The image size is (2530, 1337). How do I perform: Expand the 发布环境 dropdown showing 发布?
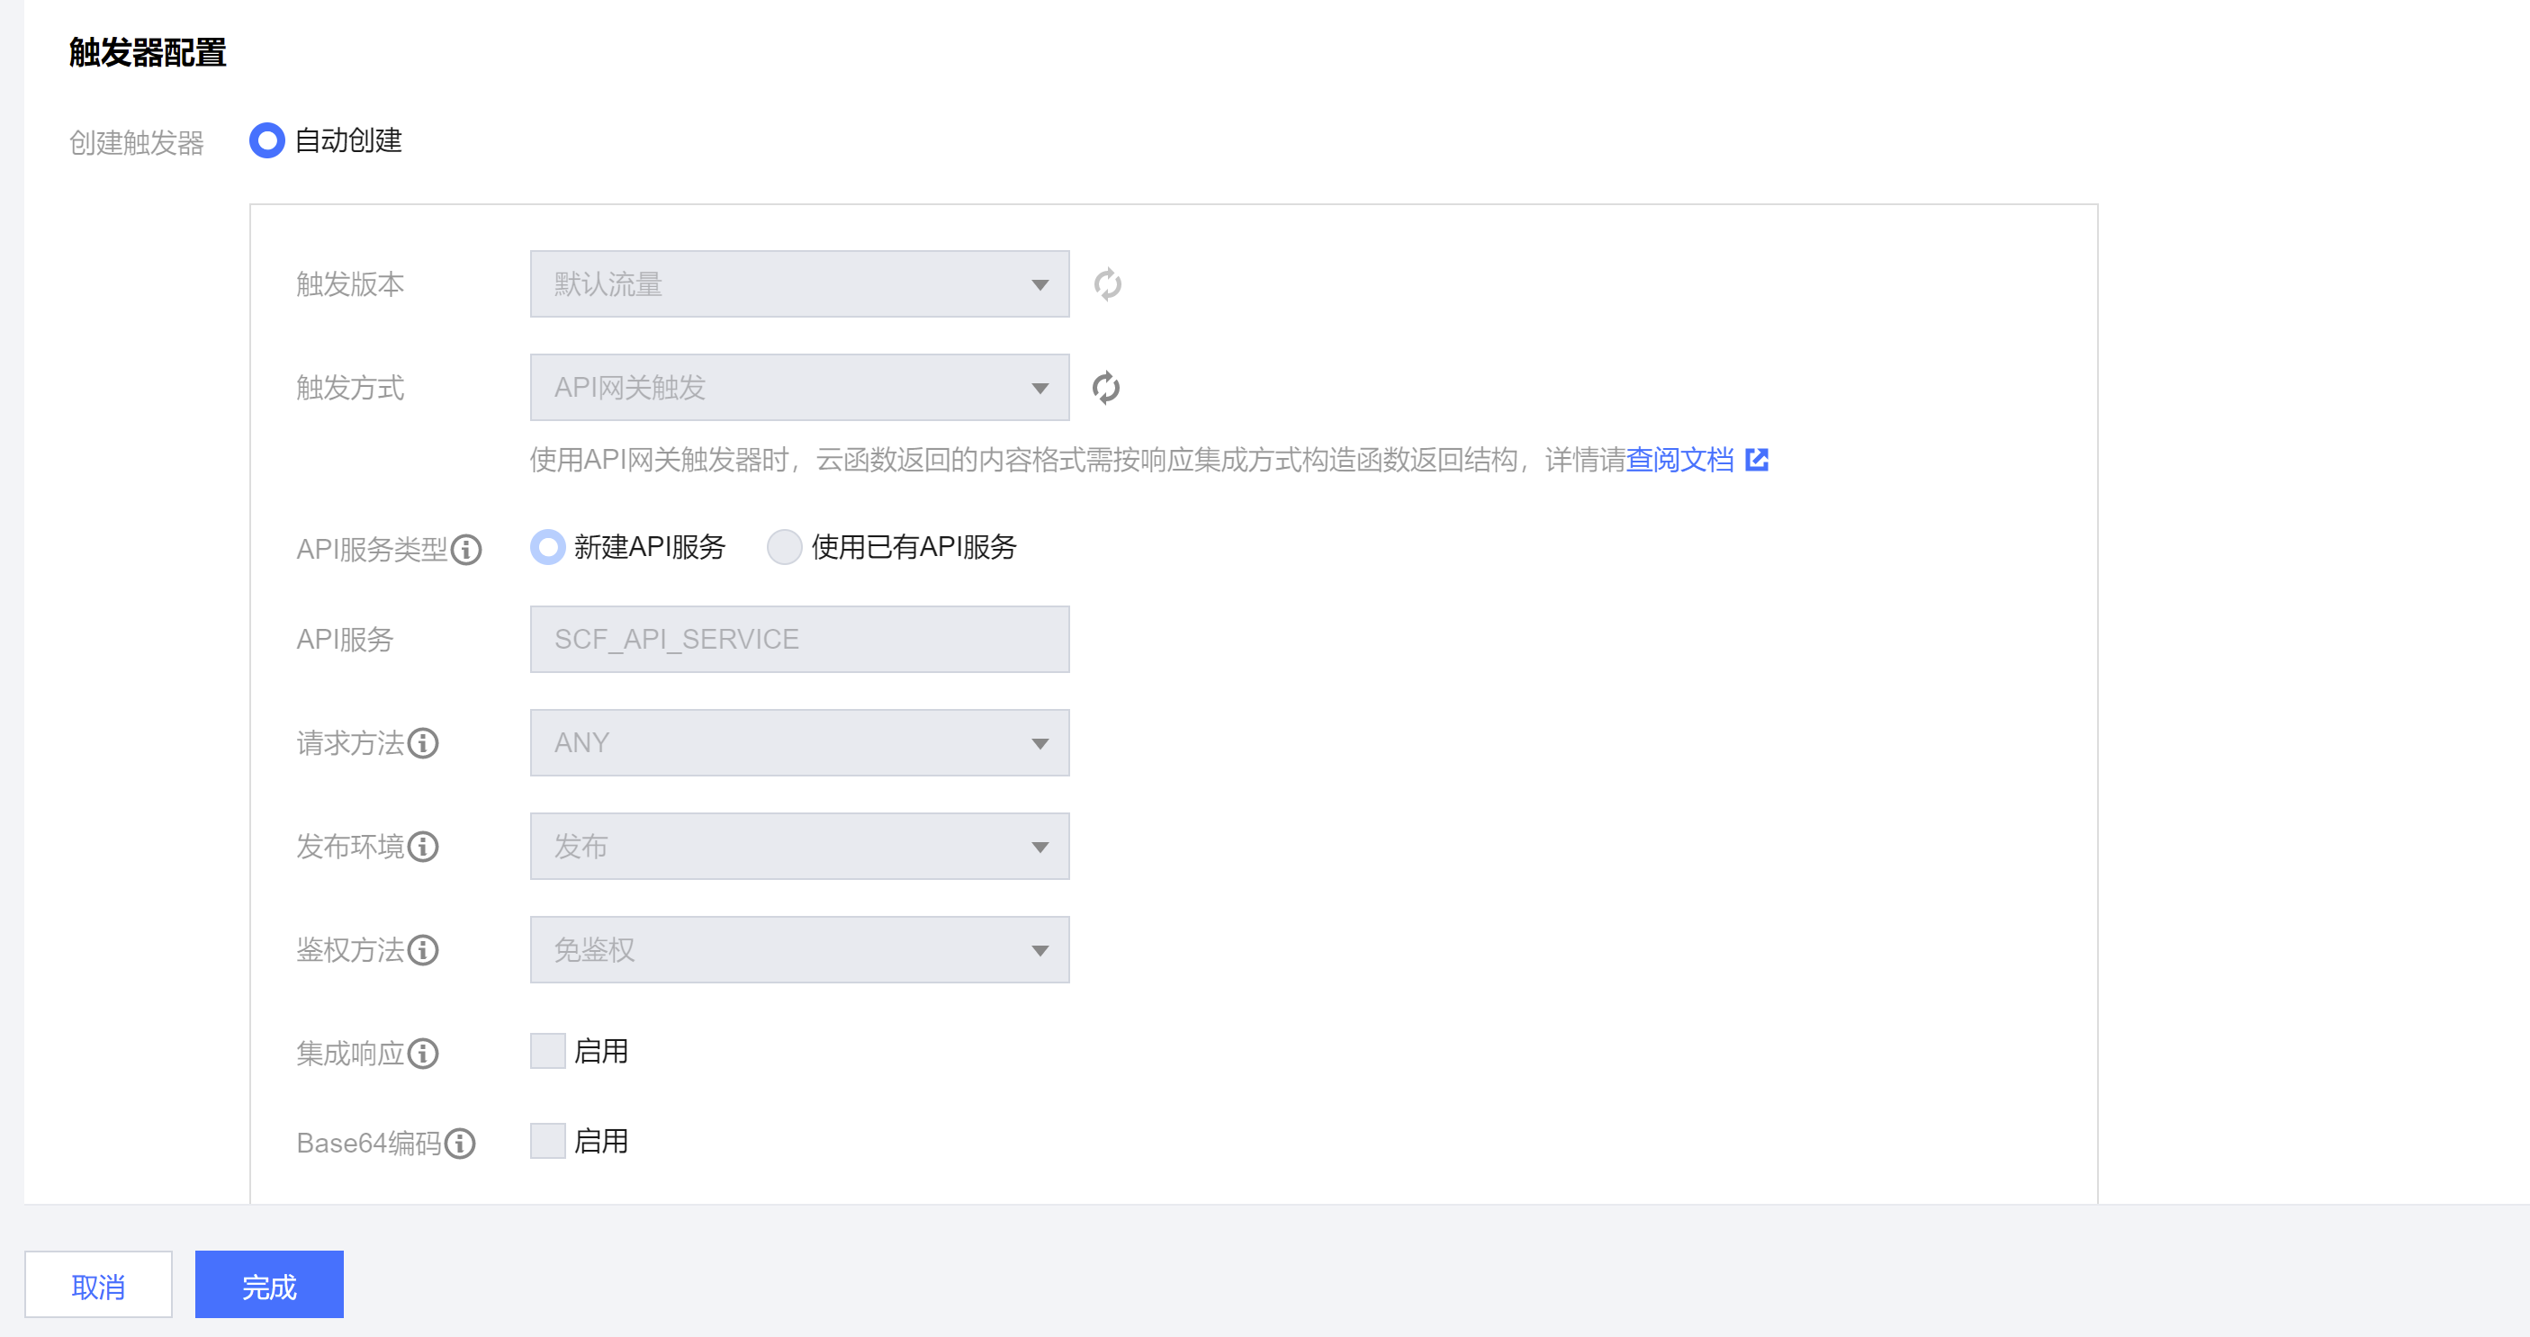click(799, 846)
